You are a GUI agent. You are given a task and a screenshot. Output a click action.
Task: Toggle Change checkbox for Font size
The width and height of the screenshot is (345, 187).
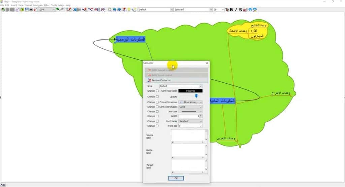click(x=157, y=126)
